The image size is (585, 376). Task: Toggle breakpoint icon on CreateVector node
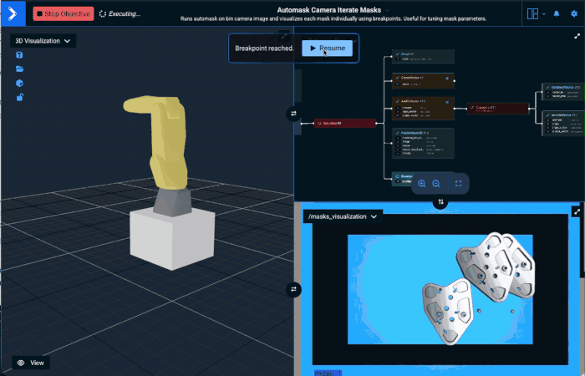447,79
